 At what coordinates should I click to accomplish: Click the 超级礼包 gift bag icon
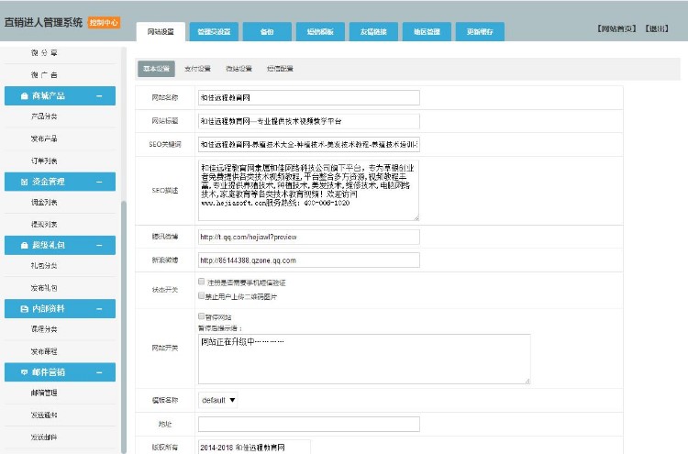[x=25, y=245]
